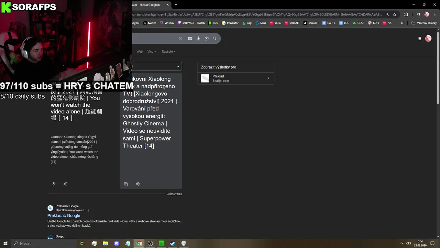Start voice search in Google search box

(198, 39)
